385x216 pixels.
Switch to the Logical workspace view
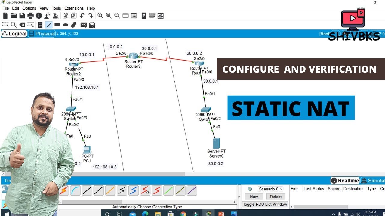(14, 34)
